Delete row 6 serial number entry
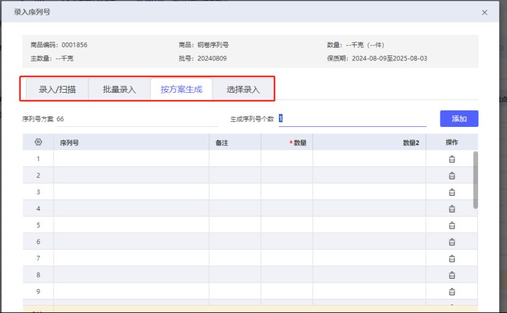 (451, 242)
